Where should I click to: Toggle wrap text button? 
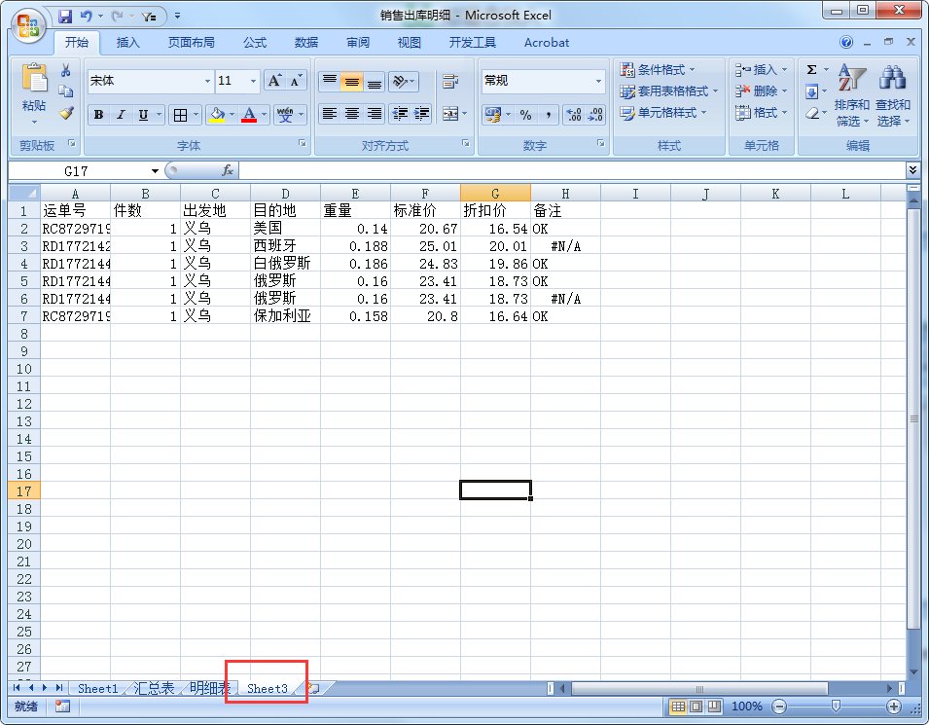click(x=449, y=82)
